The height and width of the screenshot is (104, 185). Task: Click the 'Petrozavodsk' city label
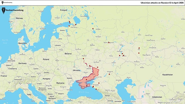(x=84, y=16)
